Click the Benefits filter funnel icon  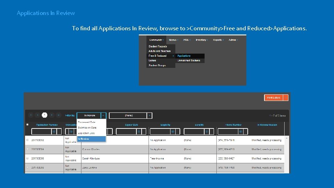point(207,132)
